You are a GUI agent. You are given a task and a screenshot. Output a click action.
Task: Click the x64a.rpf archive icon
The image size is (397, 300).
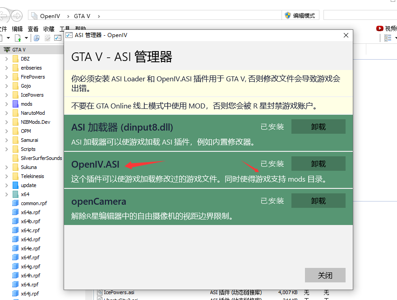[x=15, y=212]
